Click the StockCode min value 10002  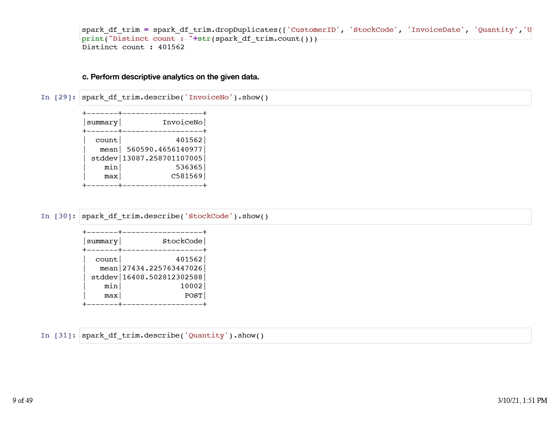[x=191, y=286]
